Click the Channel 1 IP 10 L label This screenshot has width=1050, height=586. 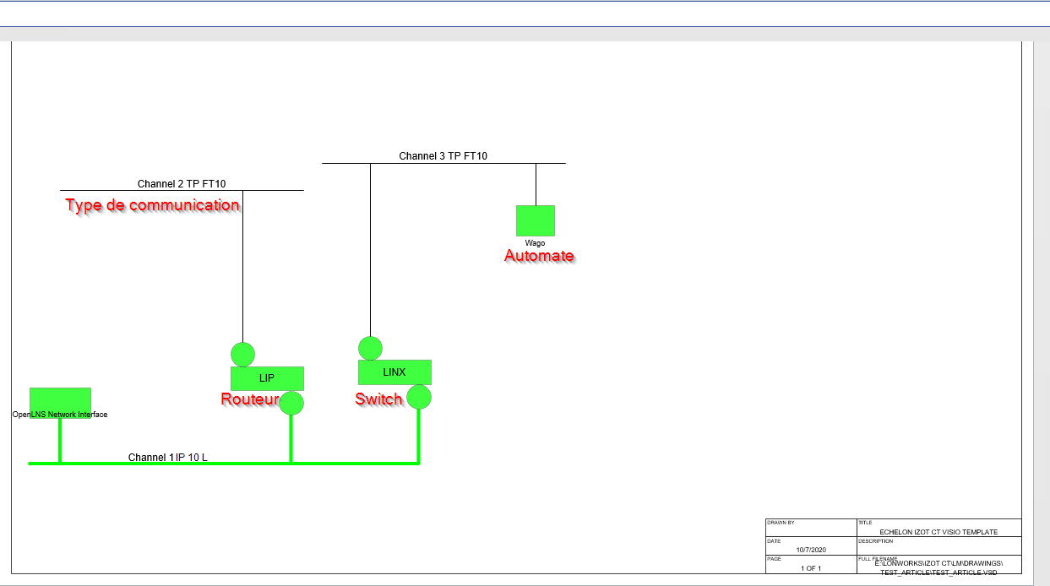[167, 457]
